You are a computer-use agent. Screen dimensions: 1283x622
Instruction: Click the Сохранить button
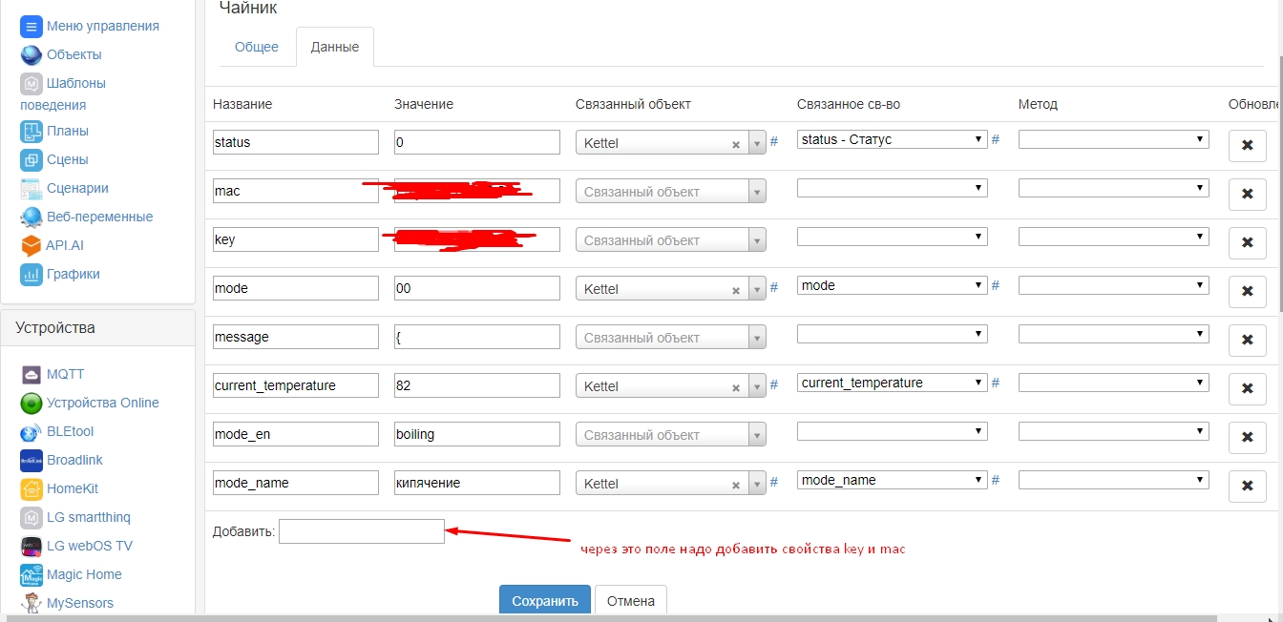click(x=545, y=601)
